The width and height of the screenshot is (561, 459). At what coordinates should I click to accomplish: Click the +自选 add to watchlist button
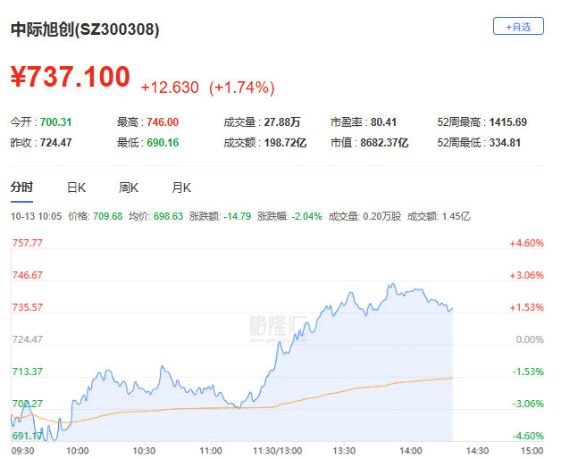pyautogui.click(x=518, y=26)
